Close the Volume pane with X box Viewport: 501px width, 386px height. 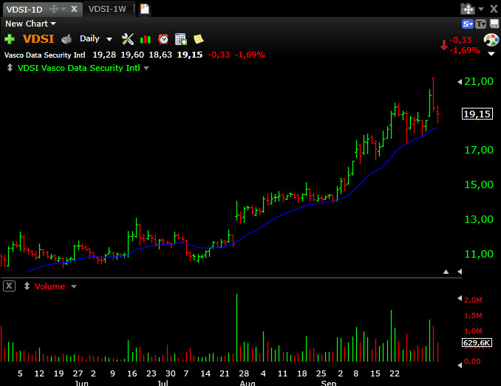pyautogui.click(x=8, y=286)
